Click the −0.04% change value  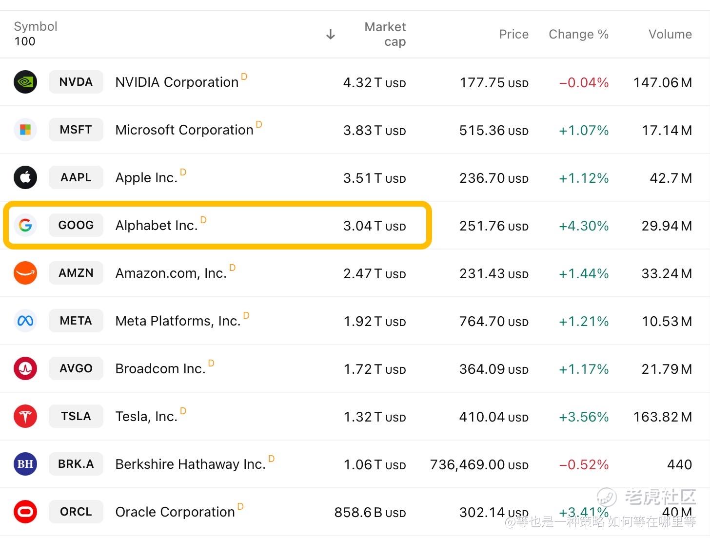(x=584, y=83)
